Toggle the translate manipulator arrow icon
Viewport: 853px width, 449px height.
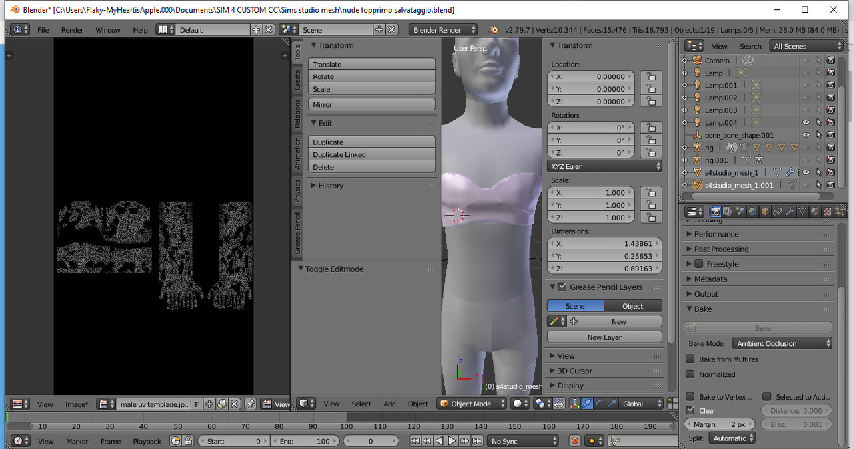pyautogui.click(x=587, y=404)
